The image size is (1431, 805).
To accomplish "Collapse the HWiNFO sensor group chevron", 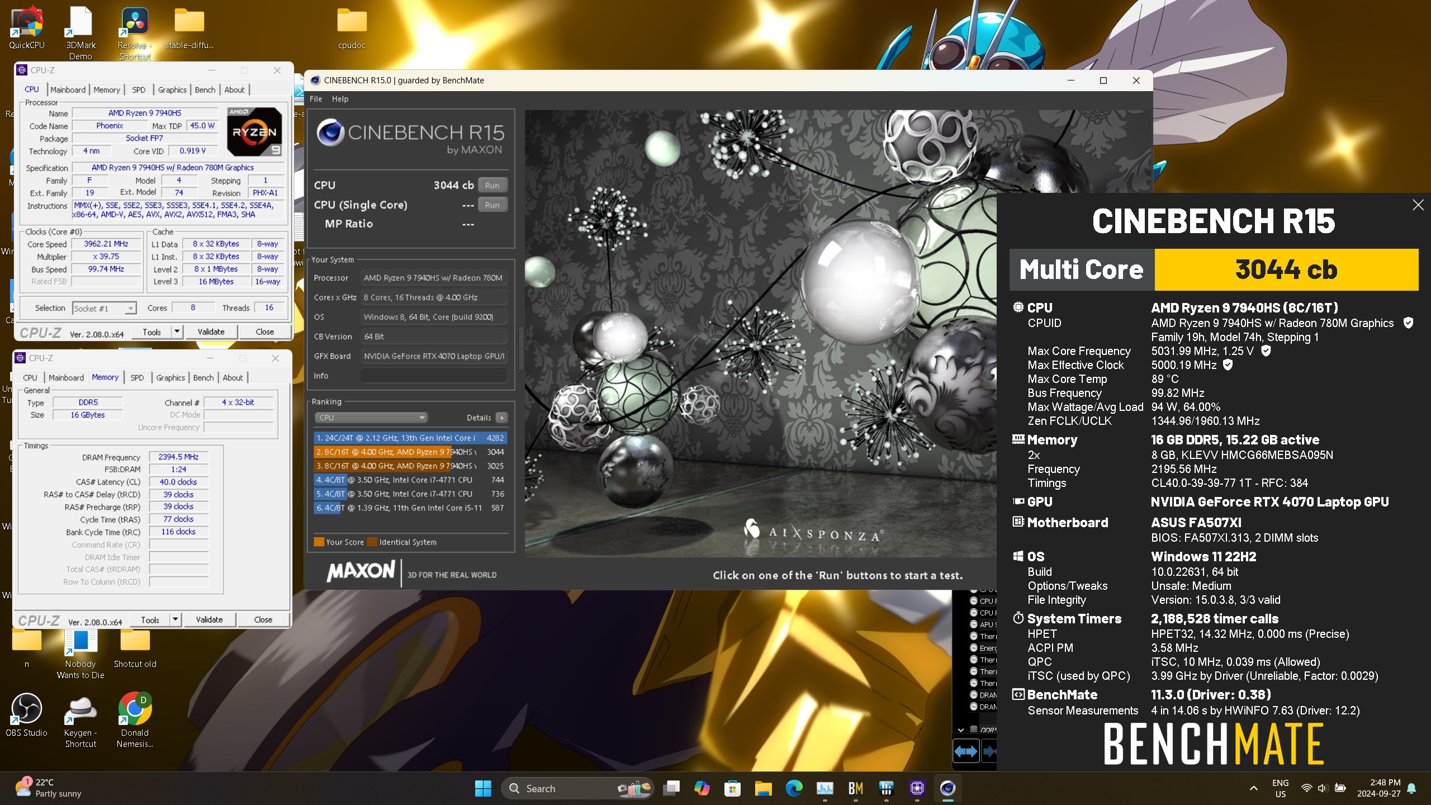I will [960, 730].
